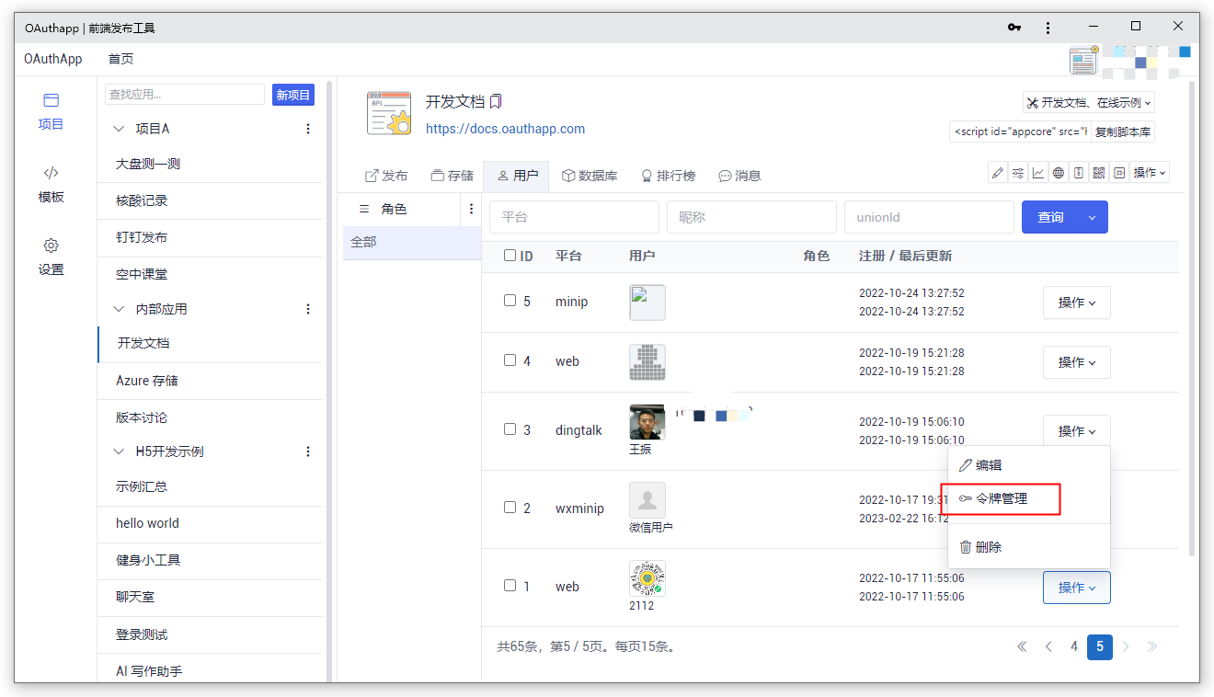
Task: Go to page 4 in pagination
Action: [1073, 646]
